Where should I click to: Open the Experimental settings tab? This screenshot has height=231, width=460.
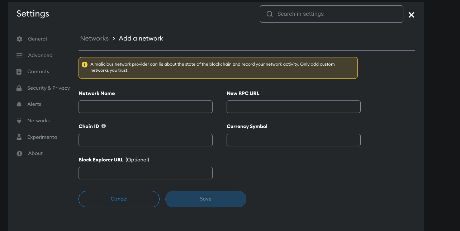43,137
